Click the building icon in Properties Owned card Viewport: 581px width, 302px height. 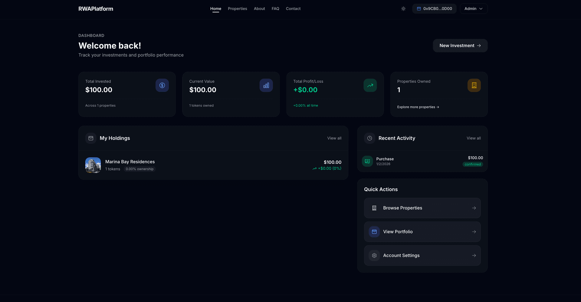[474, 85]
